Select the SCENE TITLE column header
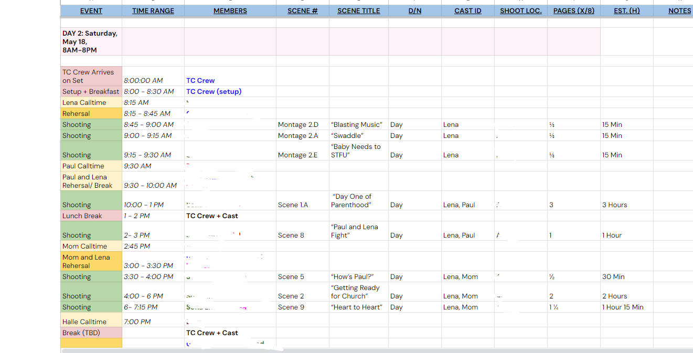The height and width of the screenshot is (353, 693). (x=359, y=10)
